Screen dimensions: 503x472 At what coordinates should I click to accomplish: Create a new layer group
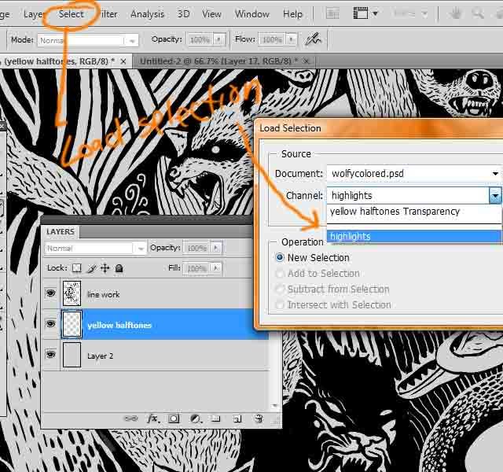(x=215, y=419)
